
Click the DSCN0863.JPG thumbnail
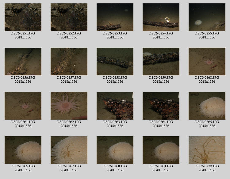coord(115,106)
